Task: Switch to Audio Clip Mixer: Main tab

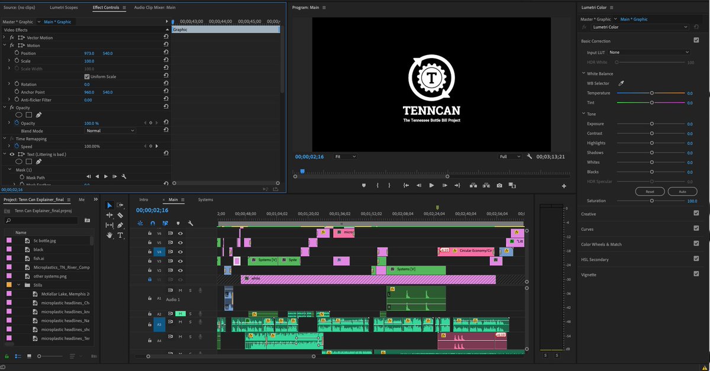Action: 154,8
